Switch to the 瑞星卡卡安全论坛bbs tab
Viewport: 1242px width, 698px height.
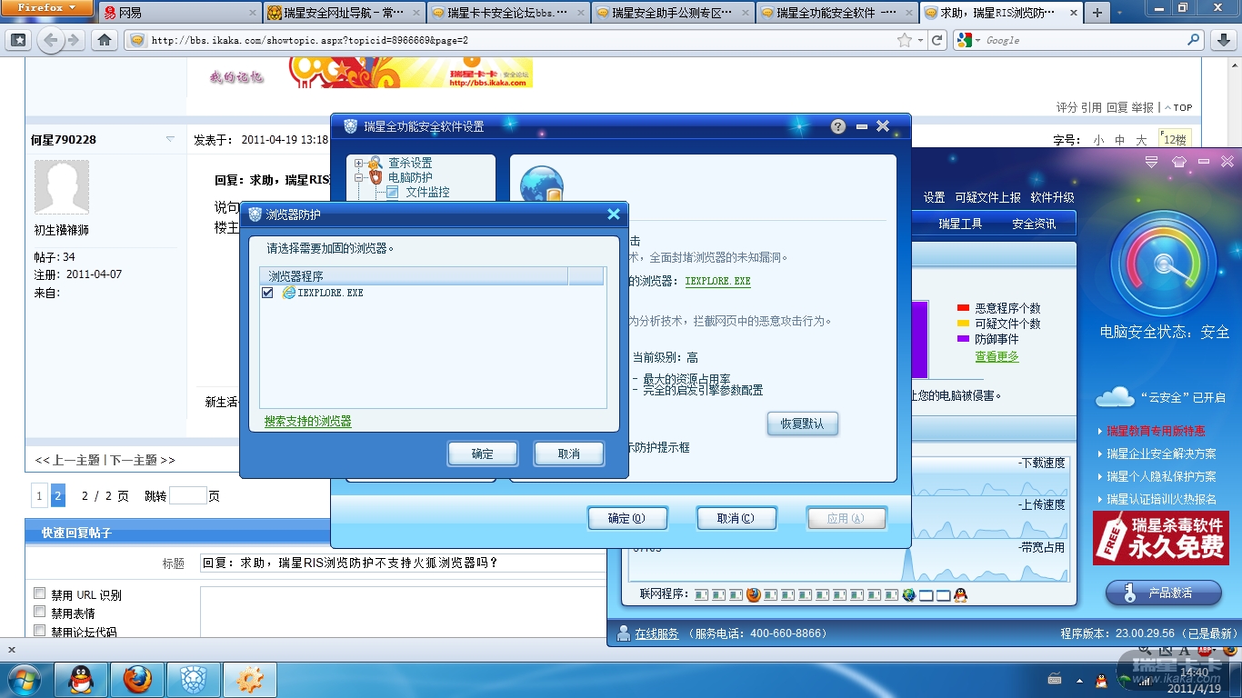509,13
